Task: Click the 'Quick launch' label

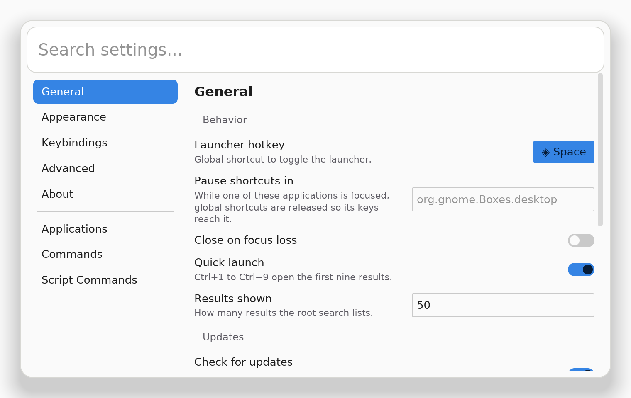Action: [x=229, y=262]
